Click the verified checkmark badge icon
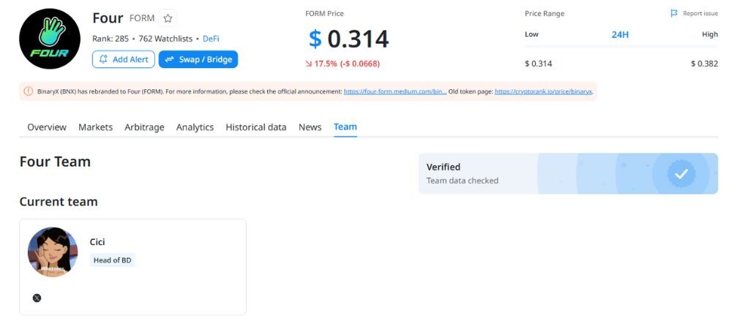Screen dimensions: 732x324 coord(681,173)
